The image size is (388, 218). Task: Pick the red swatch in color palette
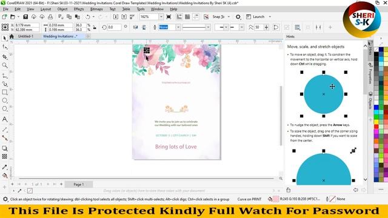click(376, 127)
